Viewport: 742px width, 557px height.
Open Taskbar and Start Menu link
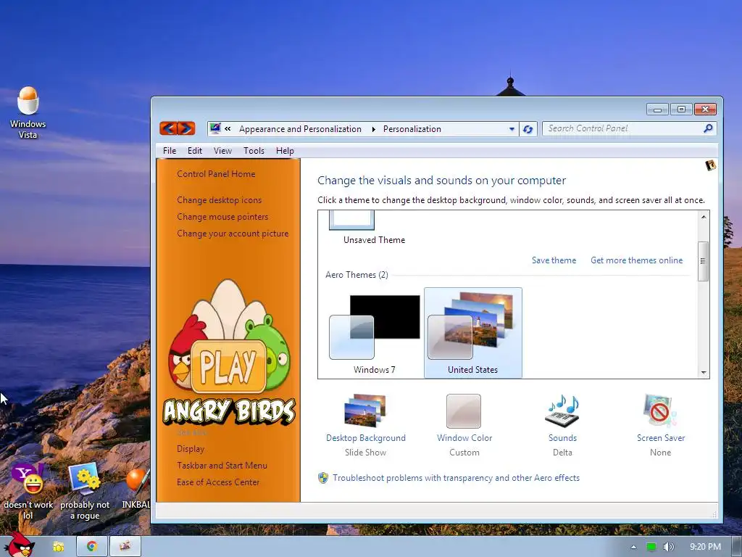(x=222, y=466)
